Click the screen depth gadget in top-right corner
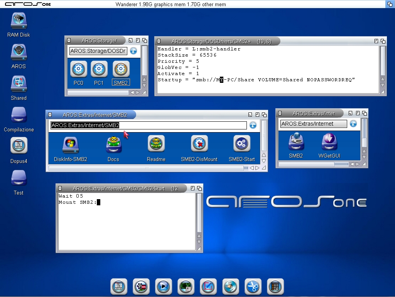This screenshot has height=297, width=395. tap(390, 4)
